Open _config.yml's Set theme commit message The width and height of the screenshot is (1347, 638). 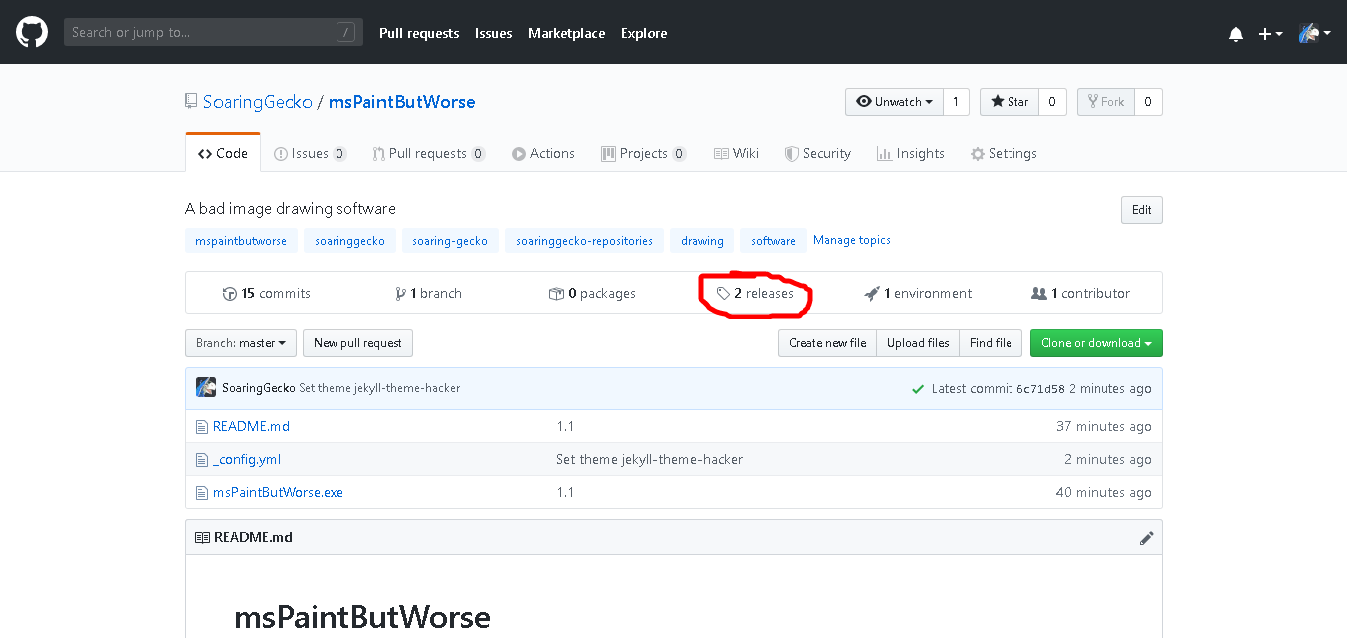pyautogui.click(x=649, y=459)
